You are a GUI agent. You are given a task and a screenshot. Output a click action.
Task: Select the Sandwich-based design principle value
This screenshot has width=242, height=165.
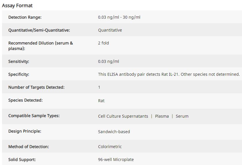point(114,132)
